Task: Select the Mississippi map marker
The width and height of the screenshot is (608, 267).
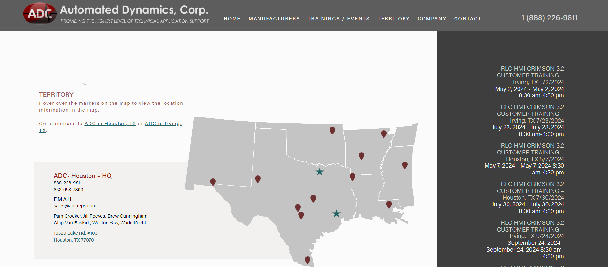Action: 405,165
